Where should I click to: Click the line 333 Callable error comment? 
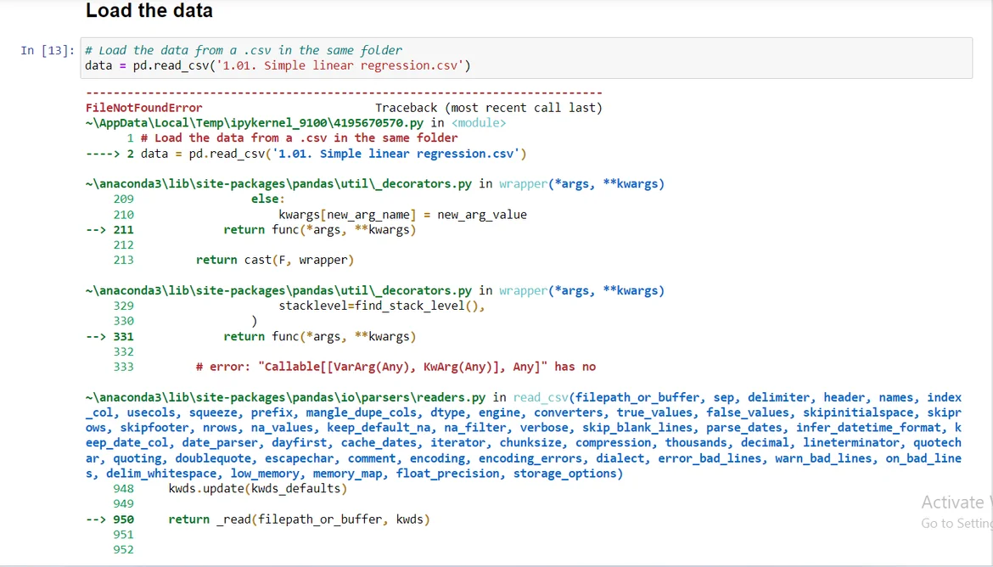click(x=396, y=367)
